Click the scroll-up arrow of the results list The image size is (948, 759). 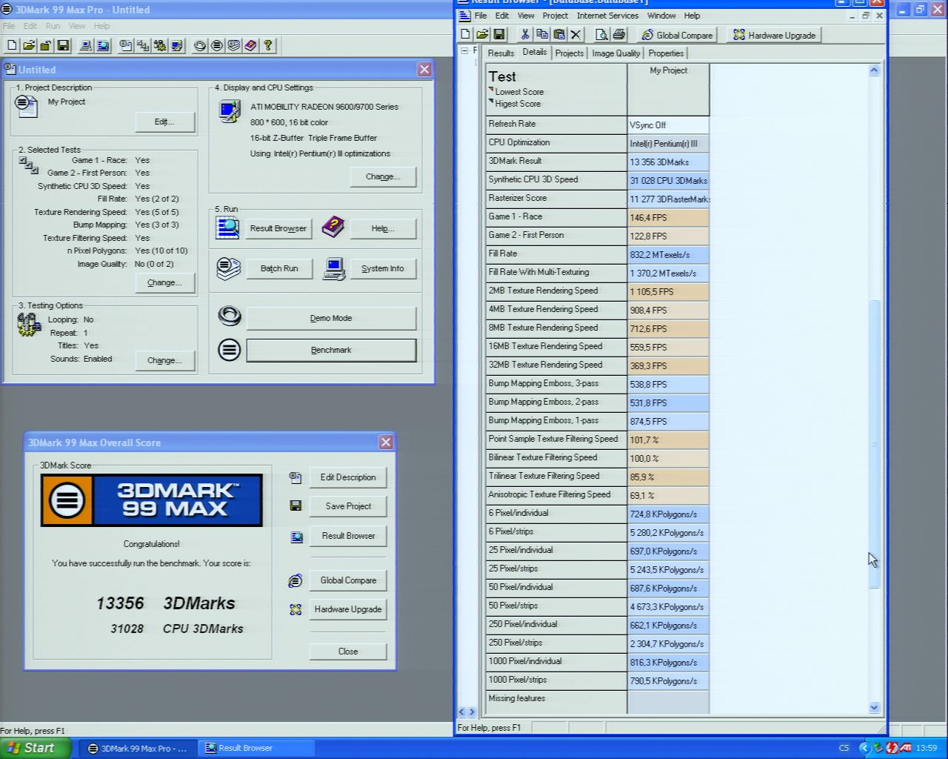874,70
